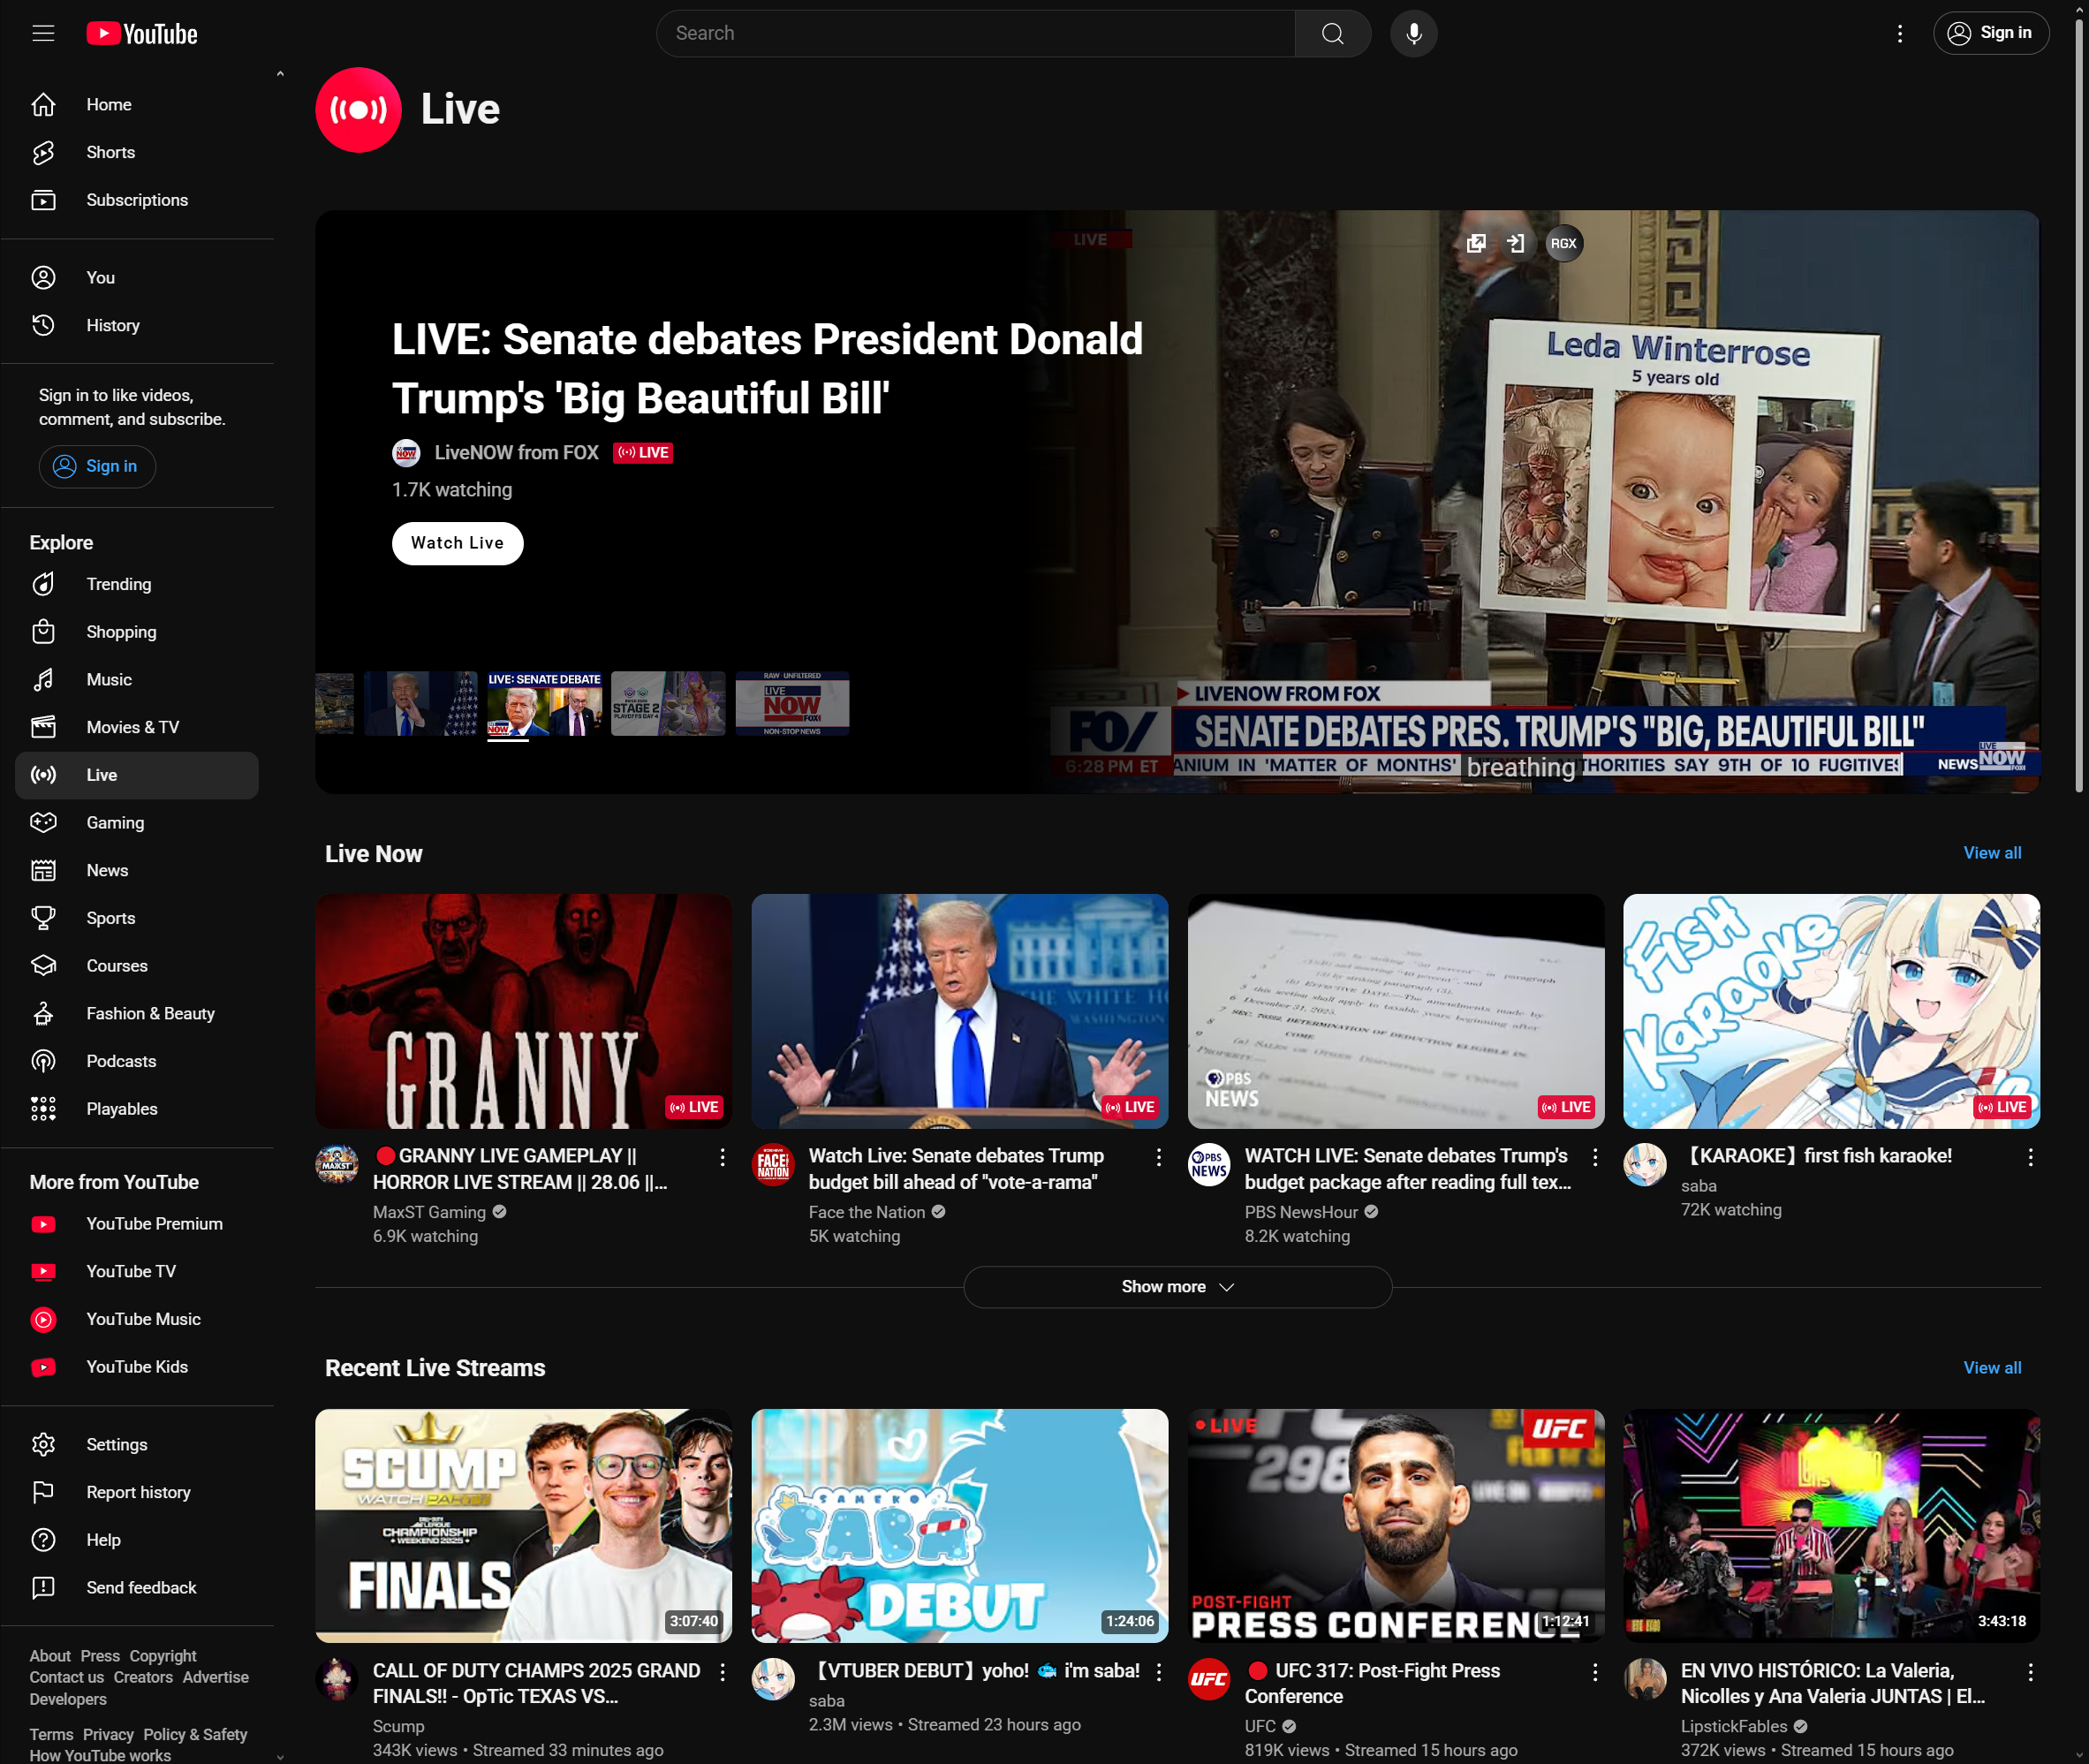Focus the Search input field
This screenshot has width=2089, height=1764.
point(975,33)
